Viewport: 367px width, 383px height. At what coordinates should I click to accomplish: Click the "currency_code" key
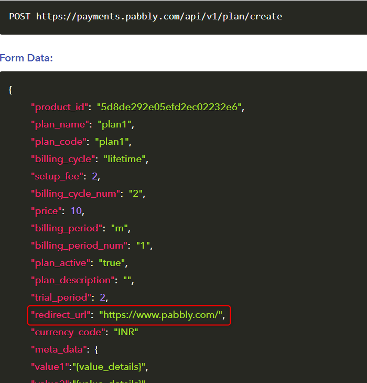click(x=68, y=333)
